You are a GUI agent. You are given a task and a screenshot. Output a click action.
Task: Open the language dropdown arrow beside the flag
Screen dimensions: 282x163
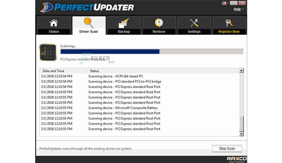(x=228, y=3)
